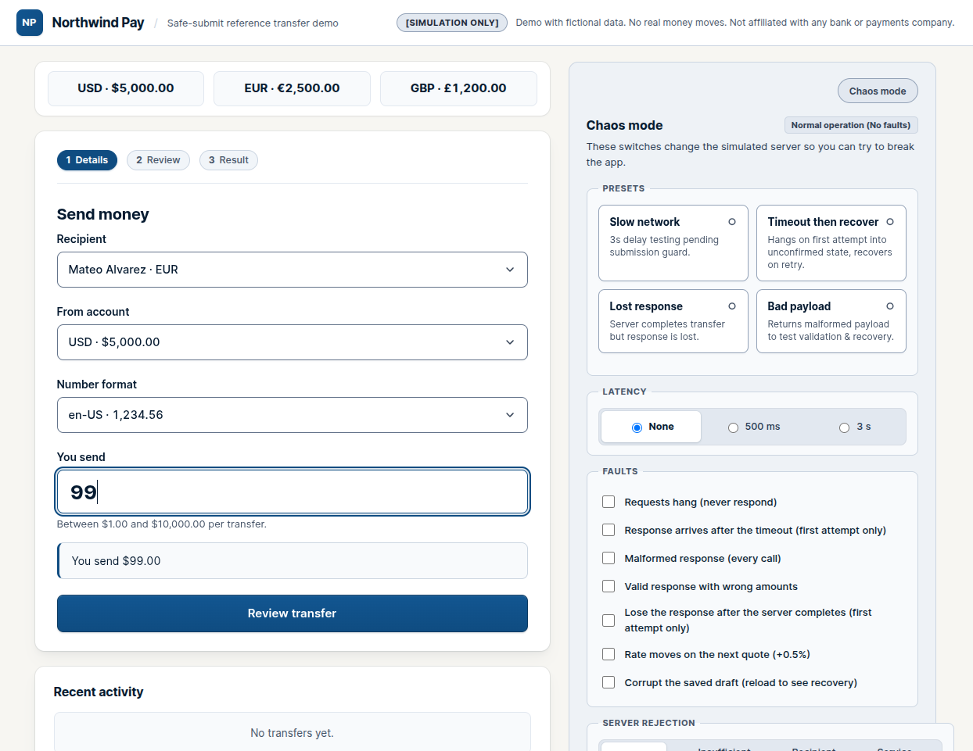The height and width of the screenshot is (751, 973).
Task: Open the From account USD dropdown
Action: click(x=292, y=342)
